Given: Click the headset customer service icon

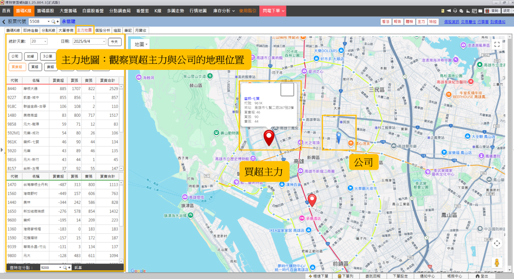Looking at the screenshot, I should [x=455, y=11].
